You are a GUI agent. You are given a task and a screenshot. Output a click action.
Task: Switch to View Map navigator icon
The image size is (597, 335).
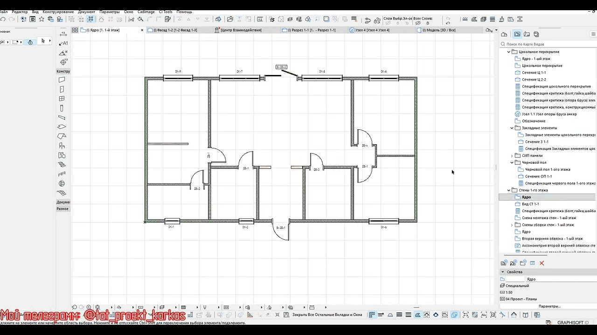point(517,34)
